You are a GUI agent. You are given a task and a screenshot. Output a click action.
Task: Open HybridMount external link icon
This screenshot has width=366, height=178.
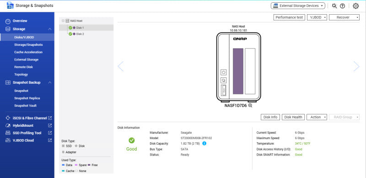coord(50,125)
